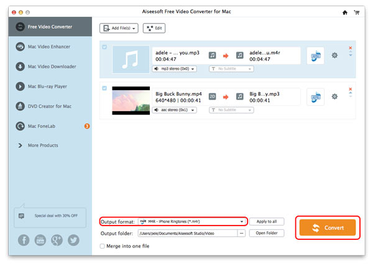Click output profile icon for adele file

pyautogui.click(x=315, y=56)
